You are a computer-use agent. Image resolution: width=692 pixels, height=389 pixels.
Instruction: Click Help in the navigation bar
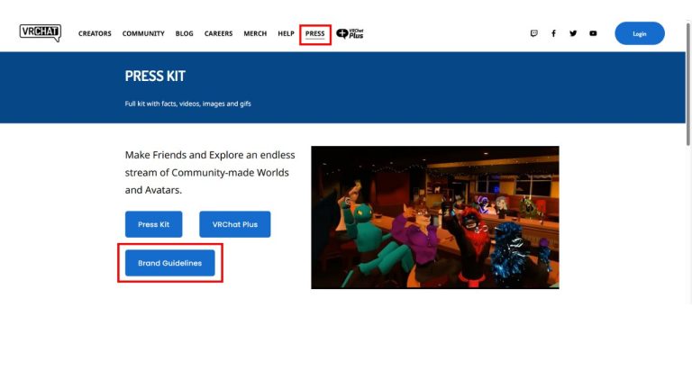coord(286,33)
